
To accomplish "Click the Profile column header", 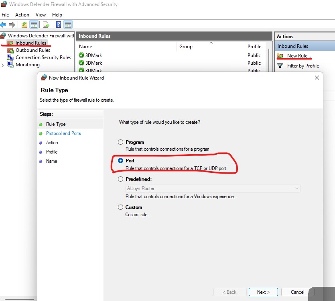I will 254,47.
